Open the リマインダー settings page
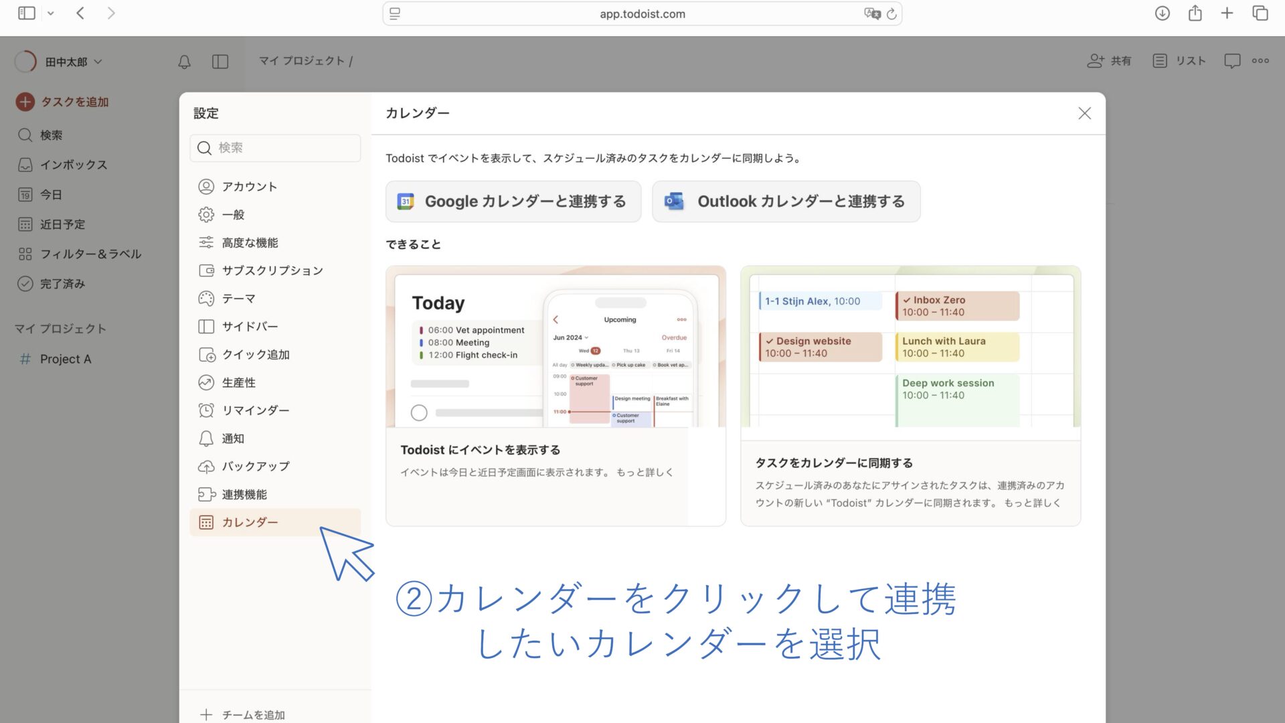 click(x=255, y=410)
